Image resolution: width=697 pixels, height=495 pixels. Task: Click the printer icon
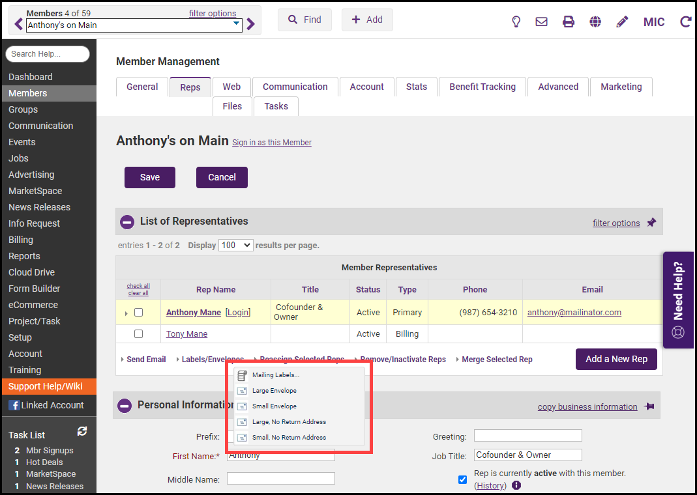coord(569,21)
